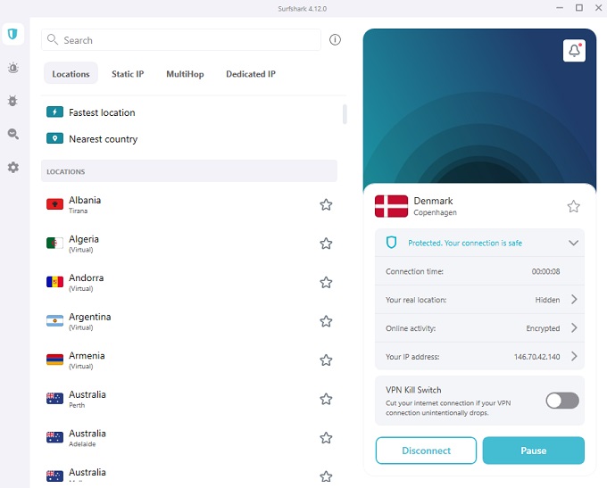Viewport: 607px width, 488px height.
Task: Favorite Andorra with its star
Action: (x=326, y=283)
